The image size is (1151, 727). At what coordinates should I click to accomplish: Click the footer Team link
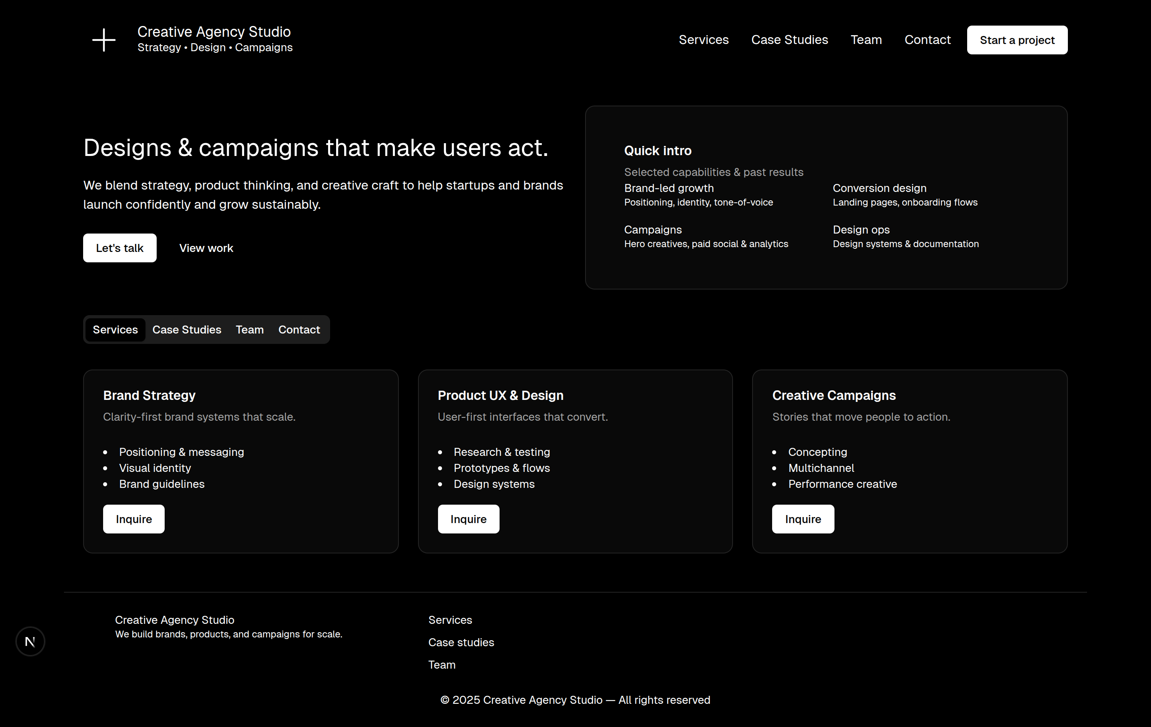point(441,665)
